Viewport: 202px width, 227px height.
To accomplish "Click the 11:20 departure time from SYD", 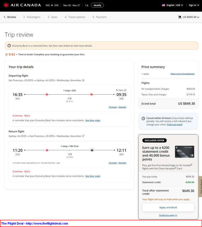I will [17, 151].
